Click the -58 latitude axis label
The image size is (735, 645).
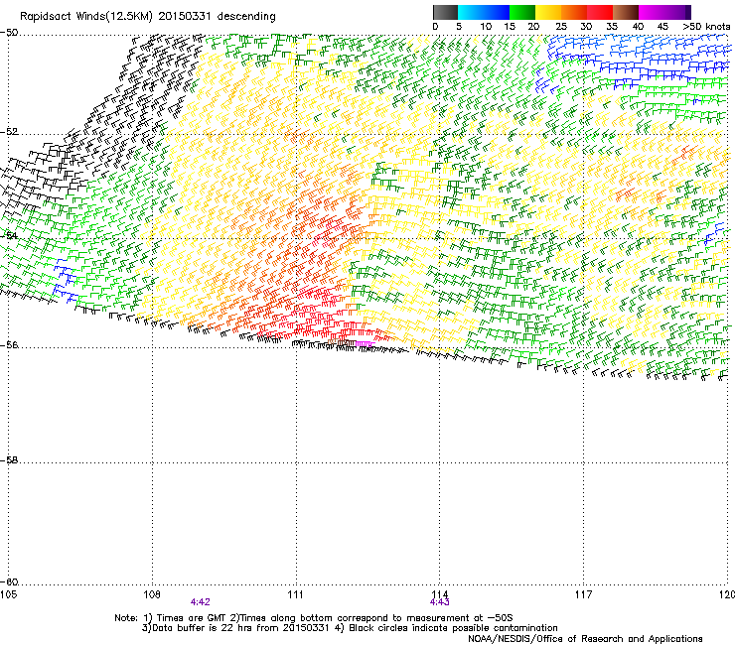(9, 460)
